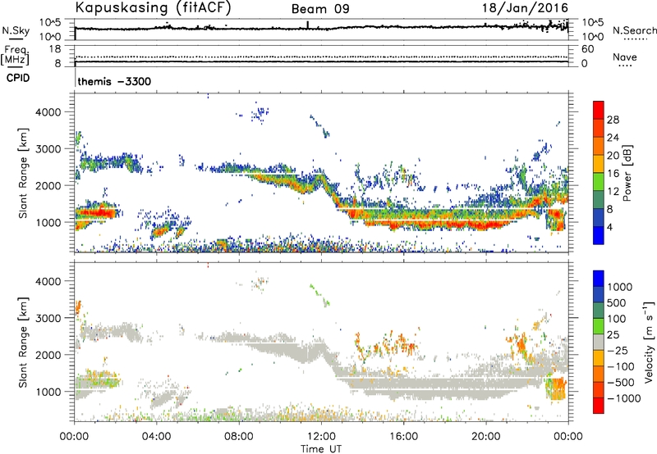Click the Velocity panel "Slant Range [km]" label

coord(23,342)
